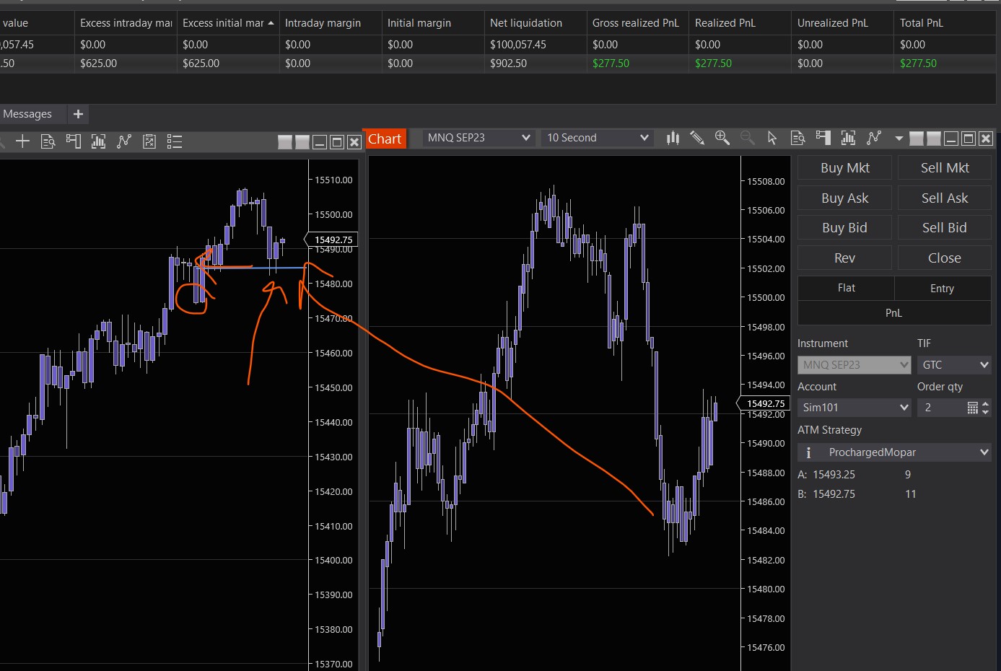Choose the cursor pointer tool
The image size is (1001, 671).
coord(771,138)
